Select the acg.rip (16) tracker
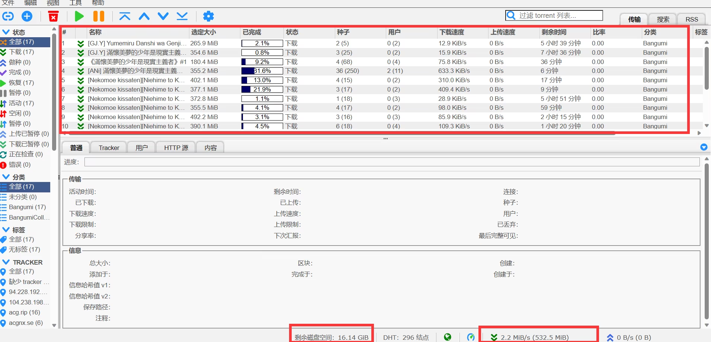The image size is (711, 342). click(x=24, y=312)
